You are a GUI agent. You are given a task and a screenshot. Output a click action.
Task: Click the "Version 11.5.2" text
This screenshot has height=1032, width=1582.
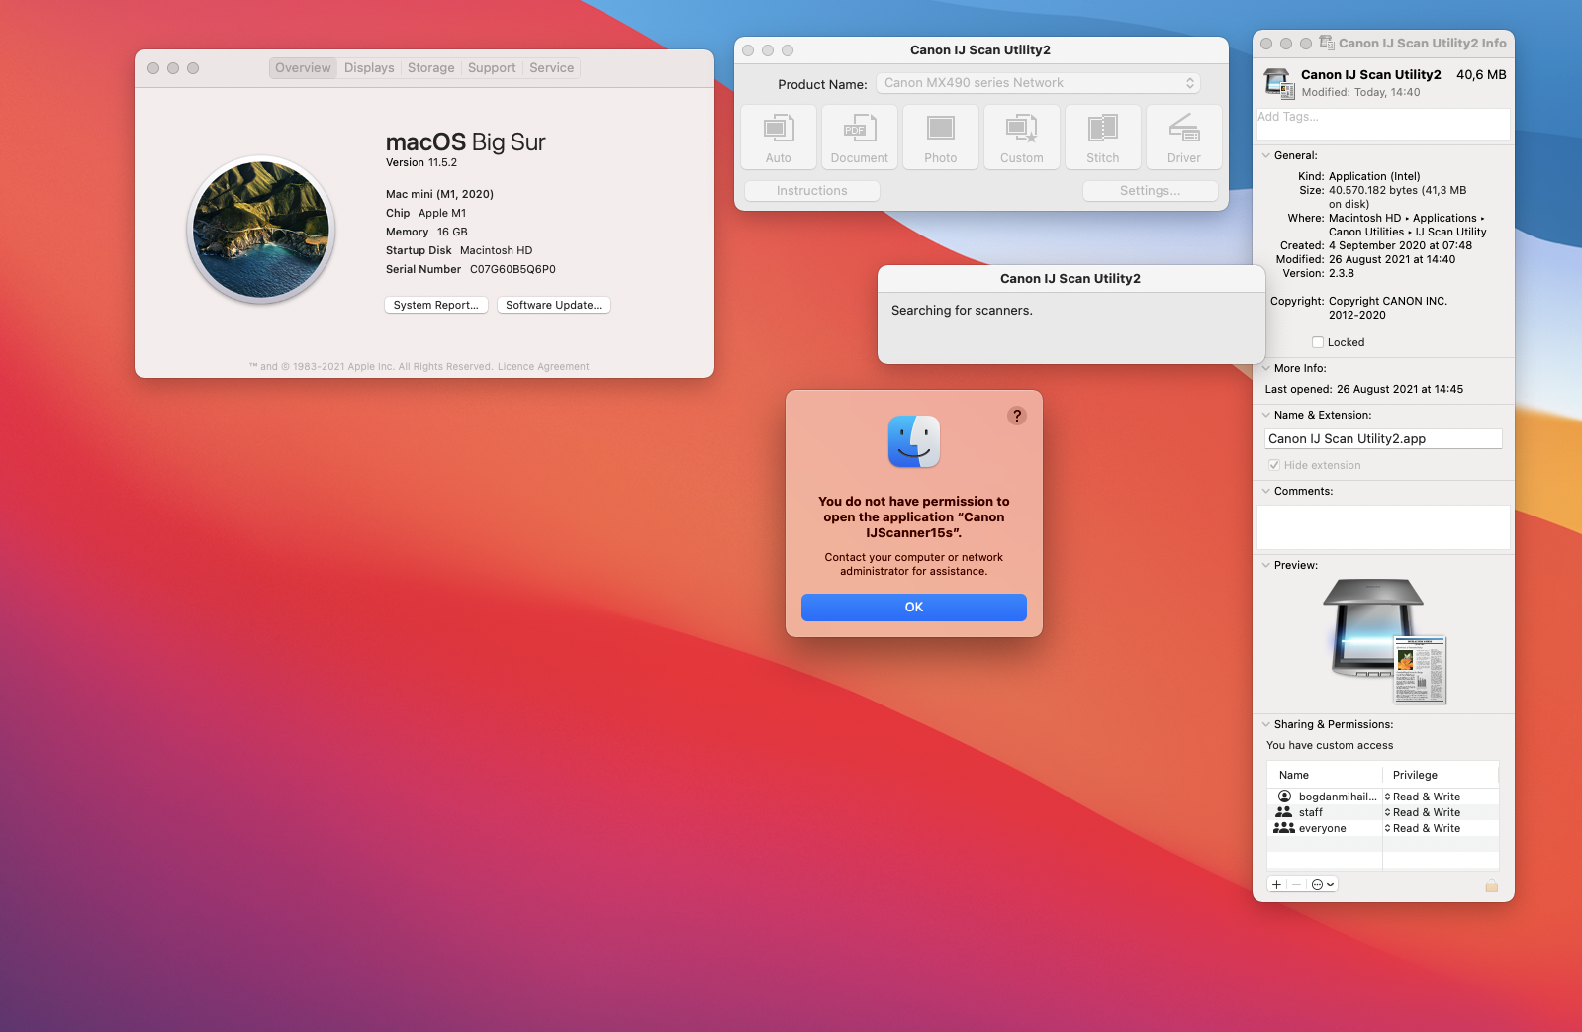tap(421, 162)
